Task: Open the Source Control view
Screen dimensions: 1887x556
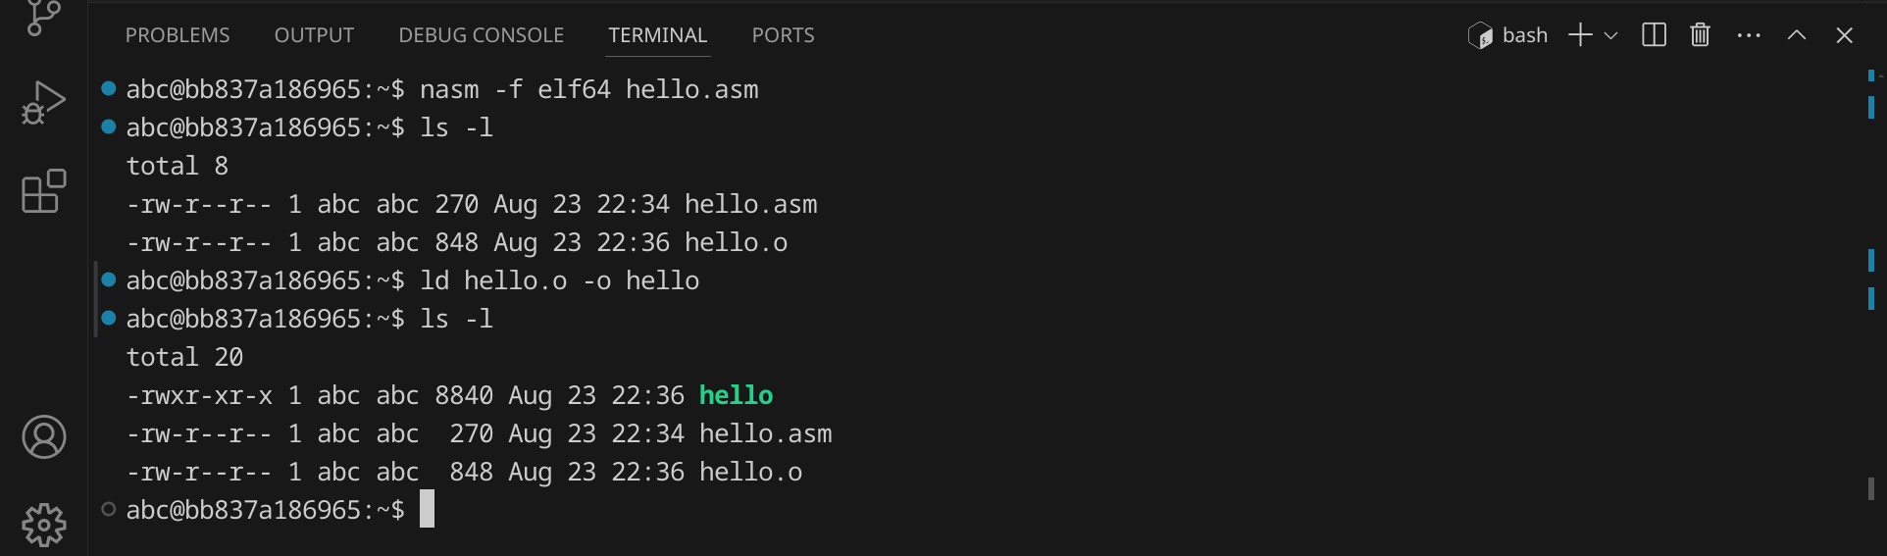Action: coord(43,18)
